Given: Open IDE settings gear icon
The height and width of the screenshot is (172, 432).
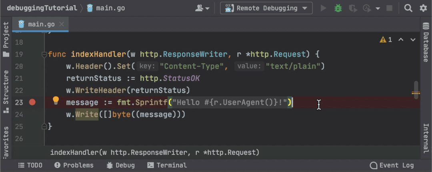Looking at the screenshot, I should click(x=423, y=8).
